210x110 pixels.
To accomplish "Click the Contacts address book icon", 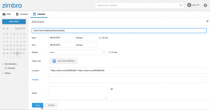I will 17,14.
